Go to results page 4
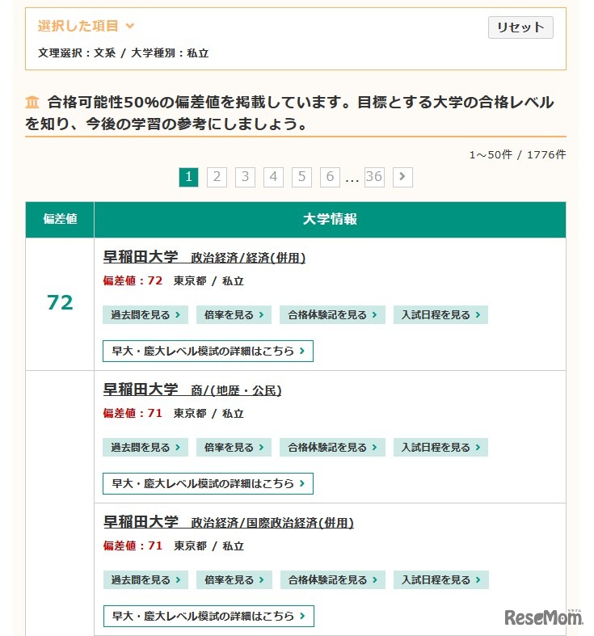This screenshot has height=636, width=594. 273,177
